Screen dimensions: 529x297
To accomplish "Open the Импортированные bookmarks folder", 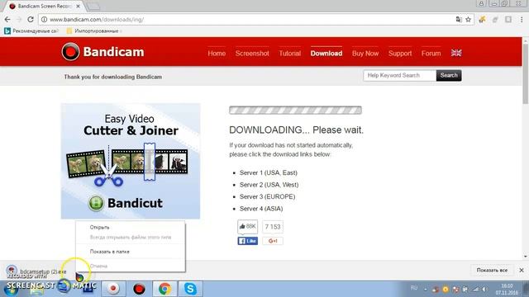I will coord(93,31).
